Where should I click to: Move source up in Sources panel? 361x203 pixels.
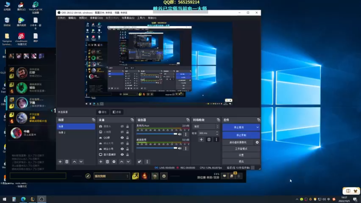tap(121, 162)
